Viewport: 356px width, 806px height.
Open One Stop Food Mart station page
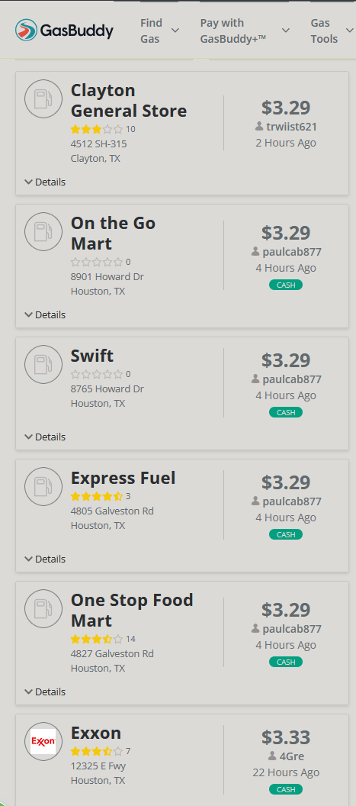[x=132, y=610]
